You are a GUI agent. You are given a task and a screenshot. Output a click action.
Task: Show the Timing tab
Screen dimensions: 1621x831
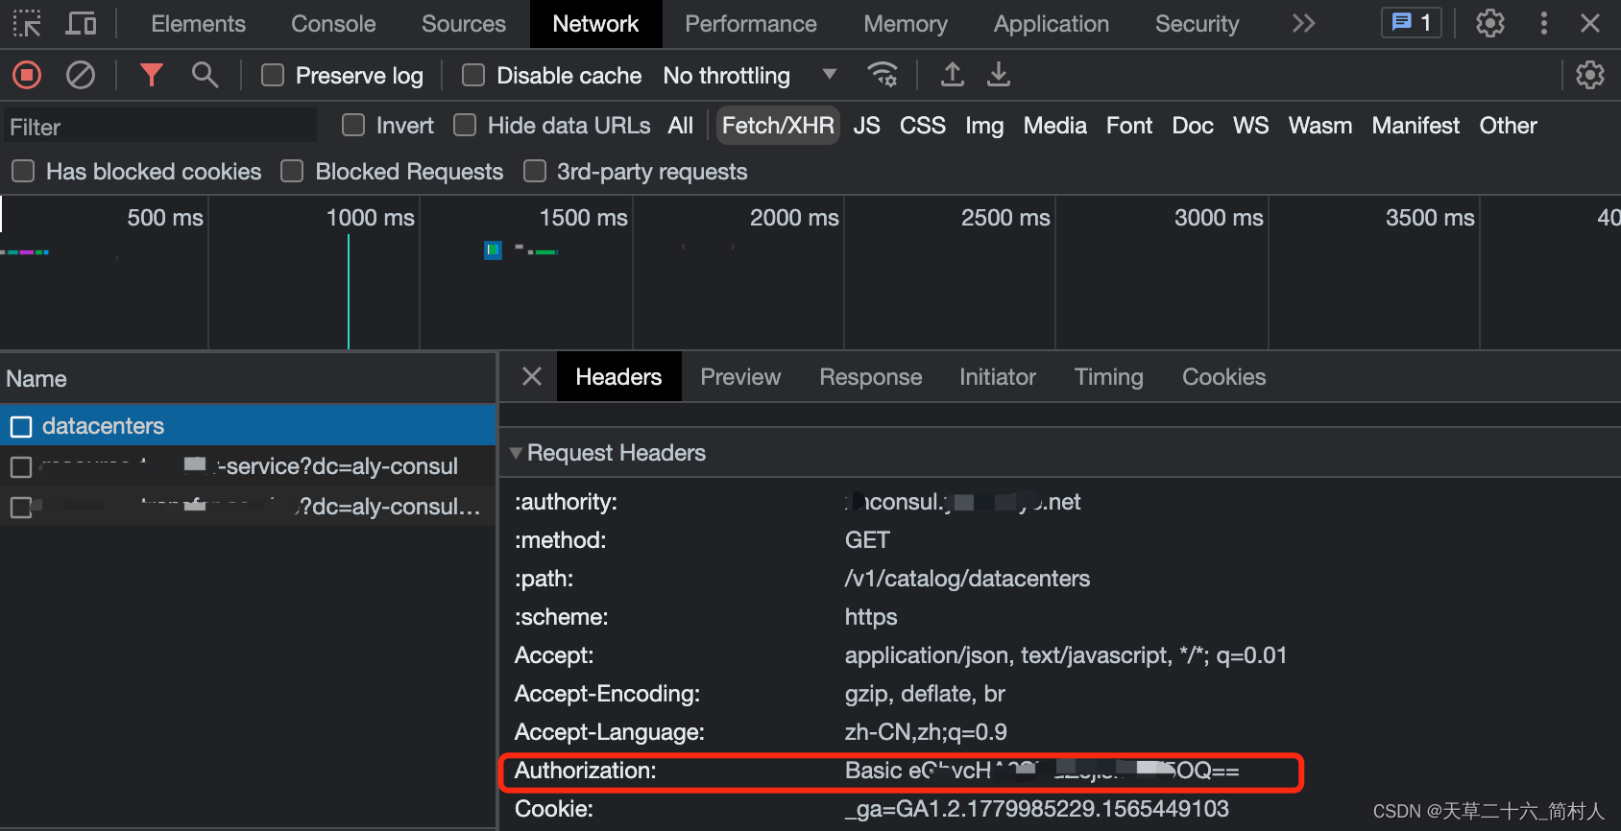point(1108,376)
